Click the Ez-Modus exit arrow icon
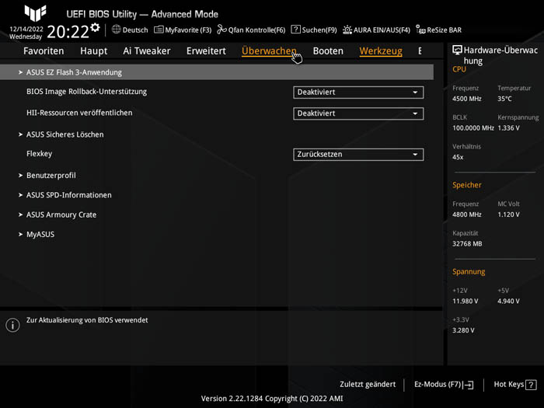 tap(468, 385)
